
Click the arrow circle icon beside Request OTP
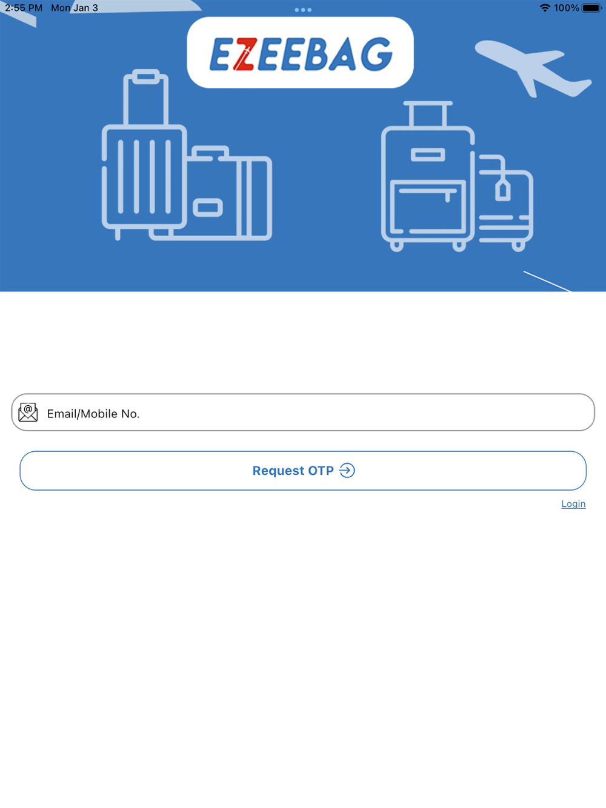click(x=347, y=471)
